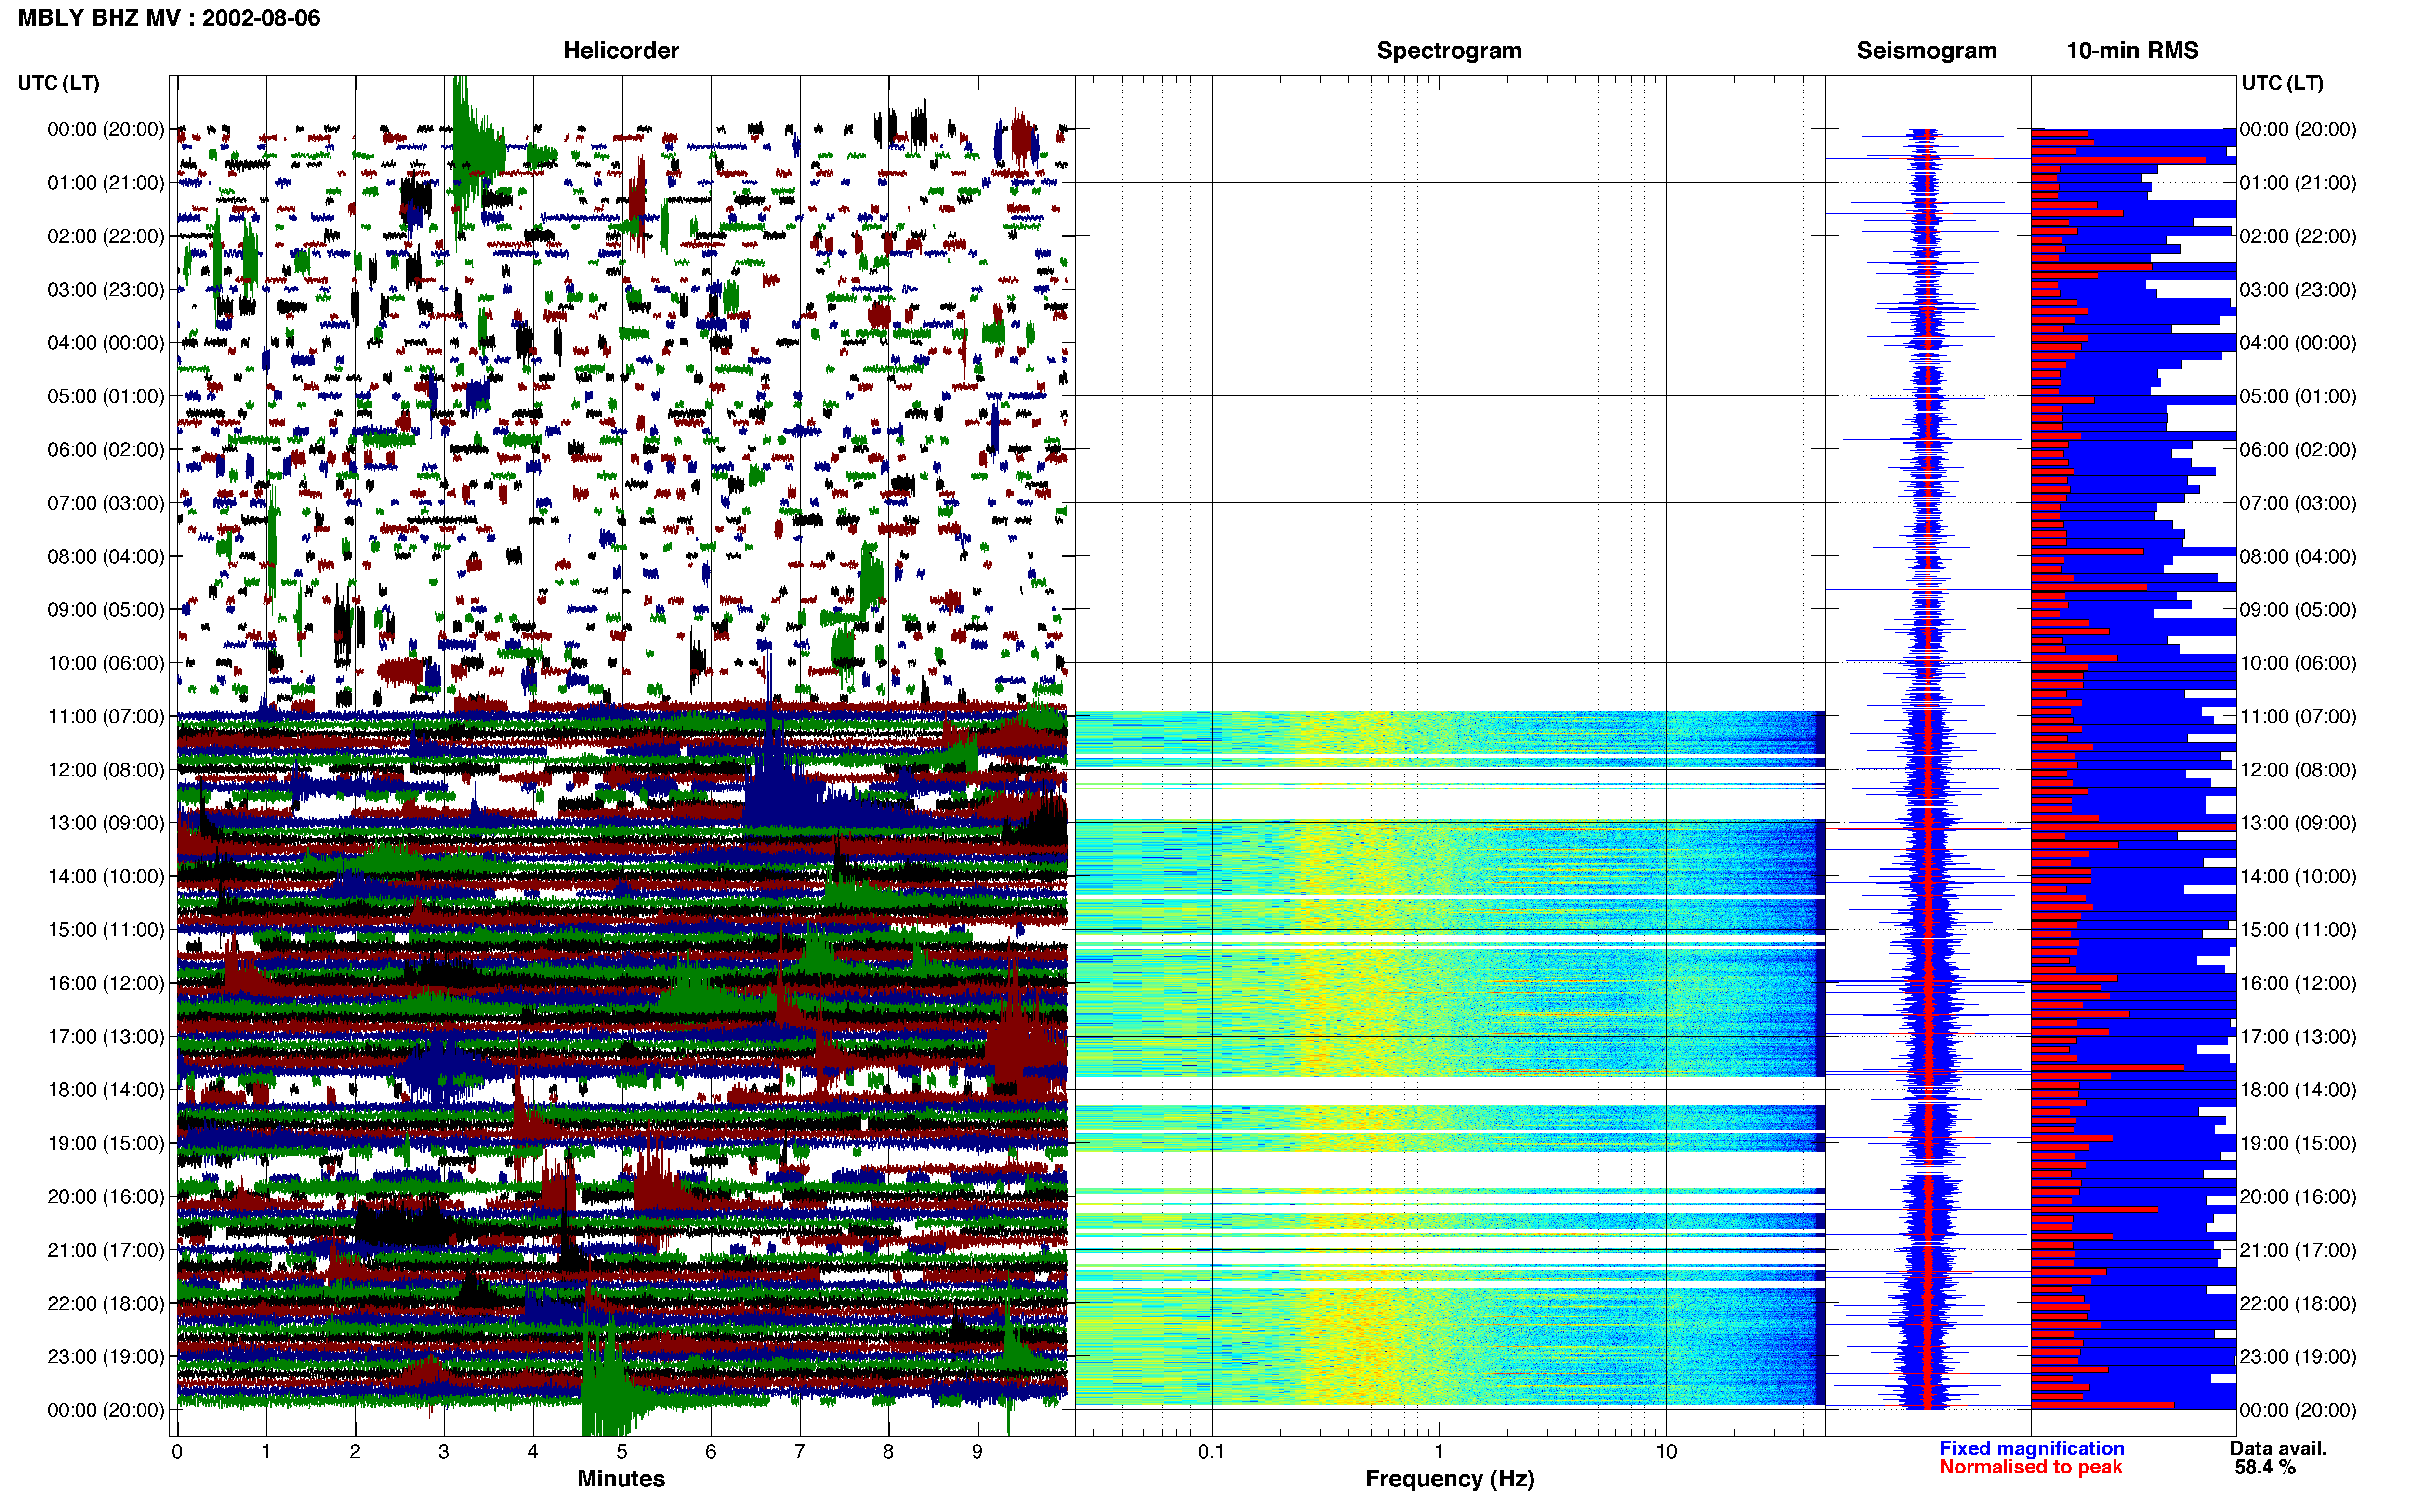Click the right '16:00 (12:00)' time label

(x=2298, y=983)
